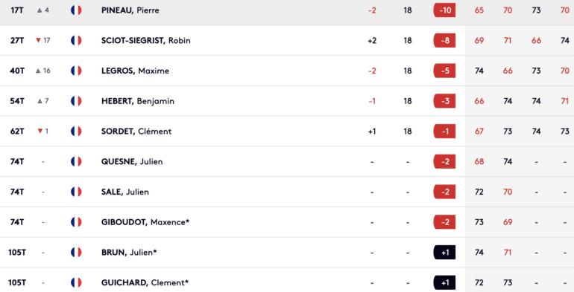Open the SCIOT-SIEGRIST, Robin player entry

pos(287,41)
